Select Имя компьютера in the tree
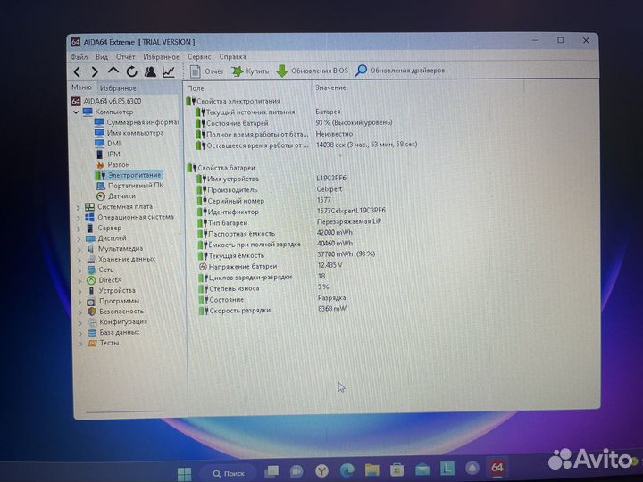The image size is (643, 482). click(129, 133)
